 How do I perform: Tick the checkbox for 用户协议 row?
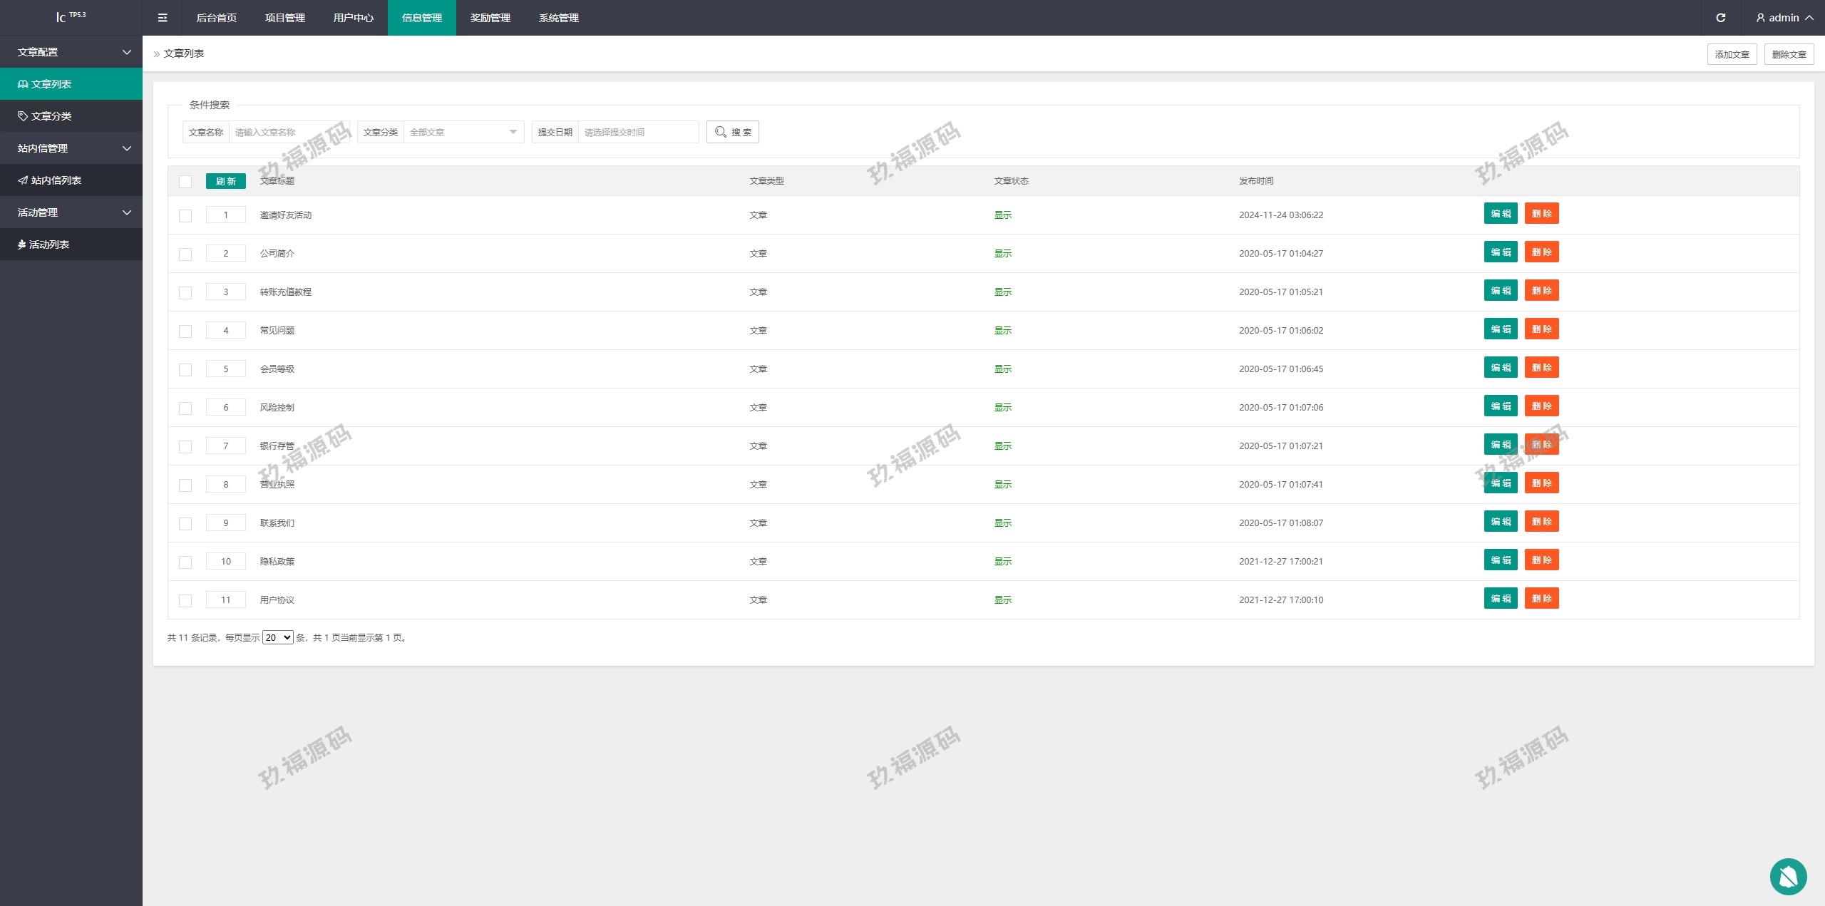185,600
